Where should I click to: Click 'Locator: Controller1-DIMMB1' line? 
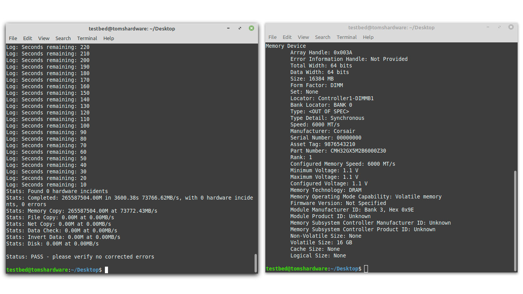(x=332, y=98)
